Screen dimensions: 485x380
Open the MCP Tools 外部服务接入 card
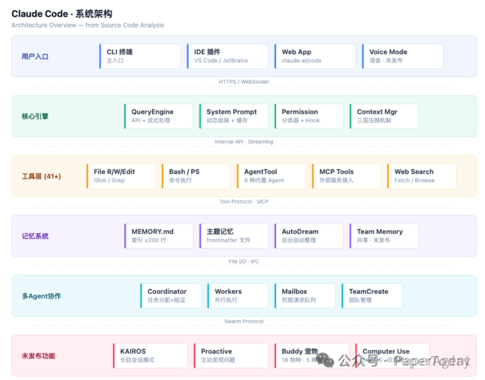pos(346,175)
